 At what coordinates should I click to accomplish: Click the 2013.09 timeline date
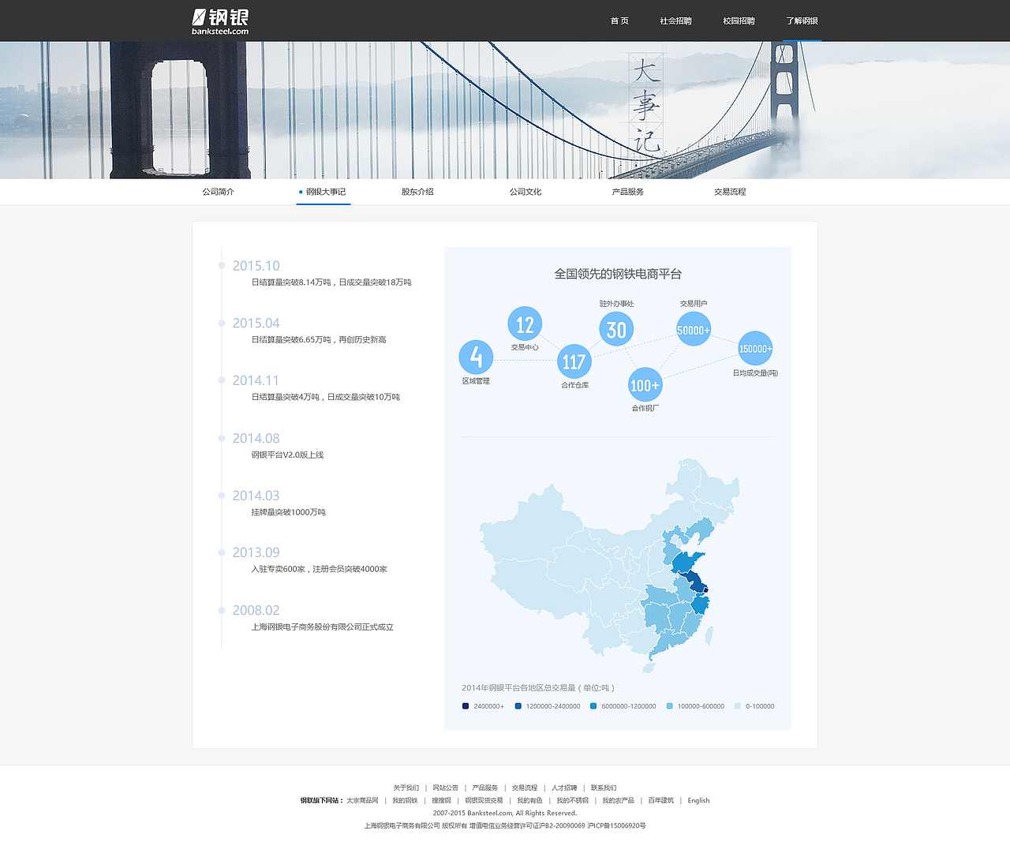coord(256,552)
